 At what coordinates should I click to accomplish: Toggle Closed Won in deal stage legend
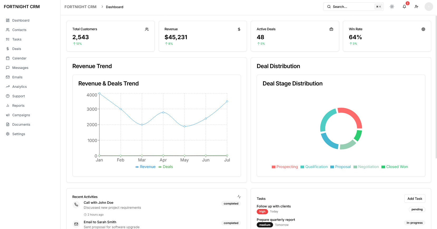tap(395, 167)
